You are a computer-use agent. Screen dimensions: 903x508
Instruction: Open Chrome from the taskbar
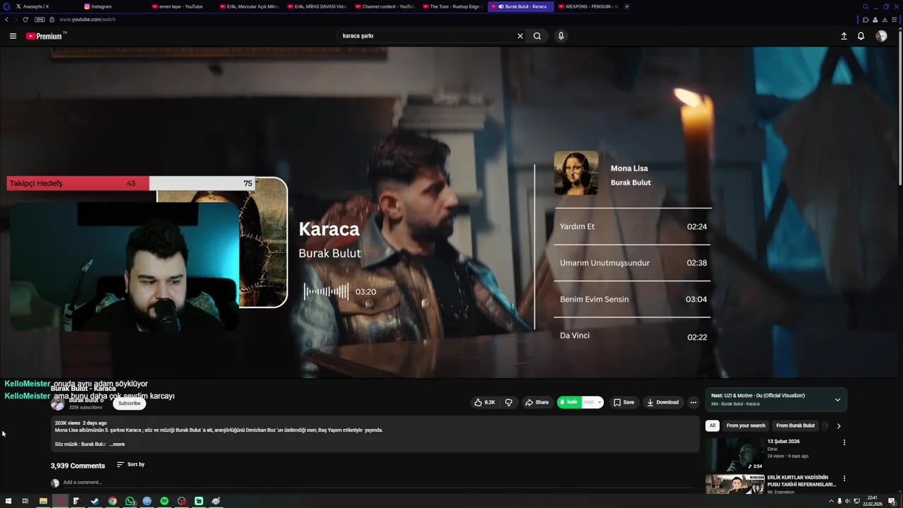pos(112,501)
